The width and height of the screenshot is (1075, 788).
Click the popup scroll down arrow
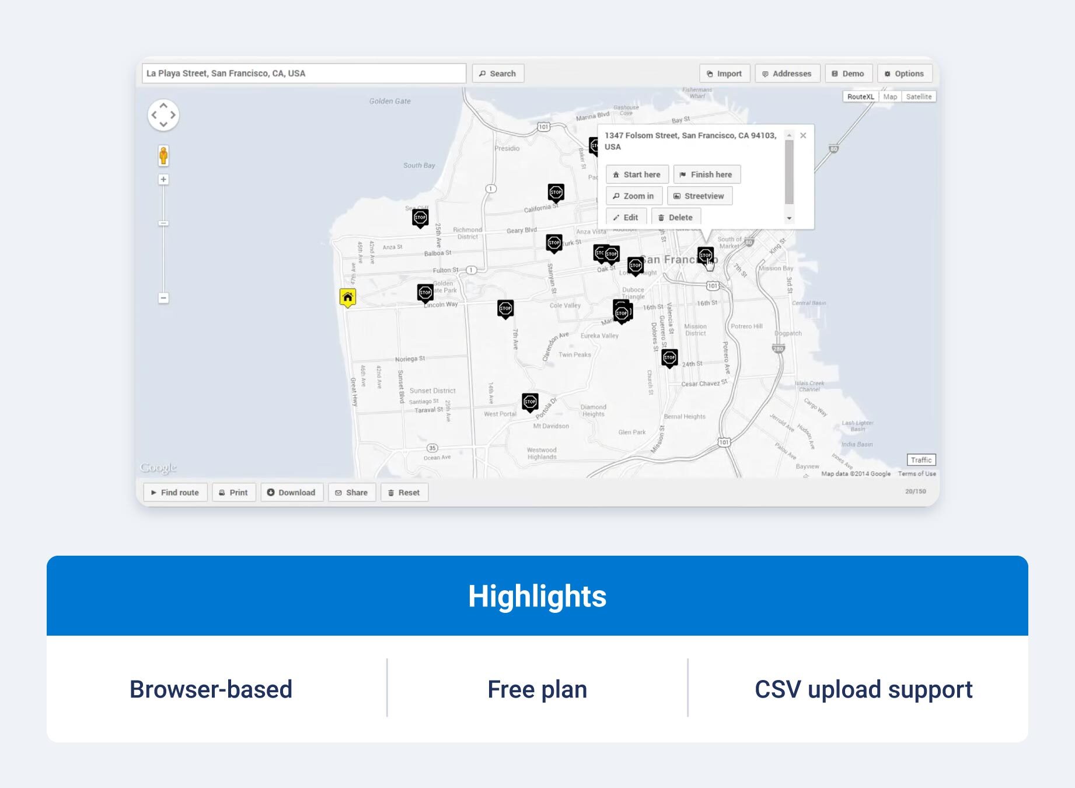789,218
